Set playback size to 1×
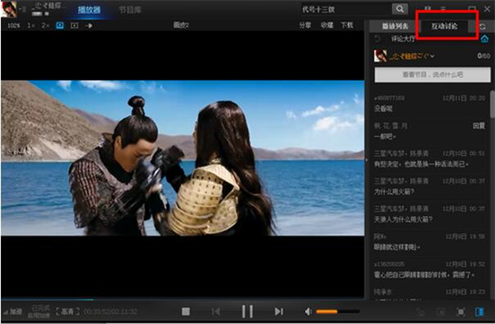 [31, 26]
